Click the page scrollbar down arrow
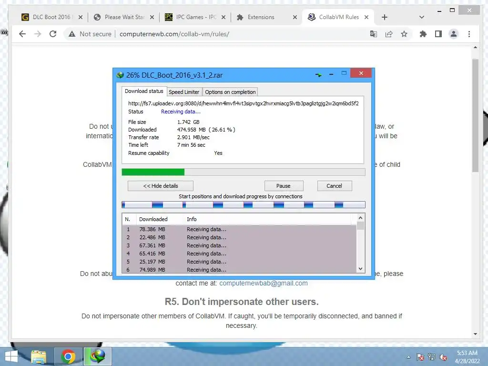Viewport: 488px width, 366px height. [475, 334]
